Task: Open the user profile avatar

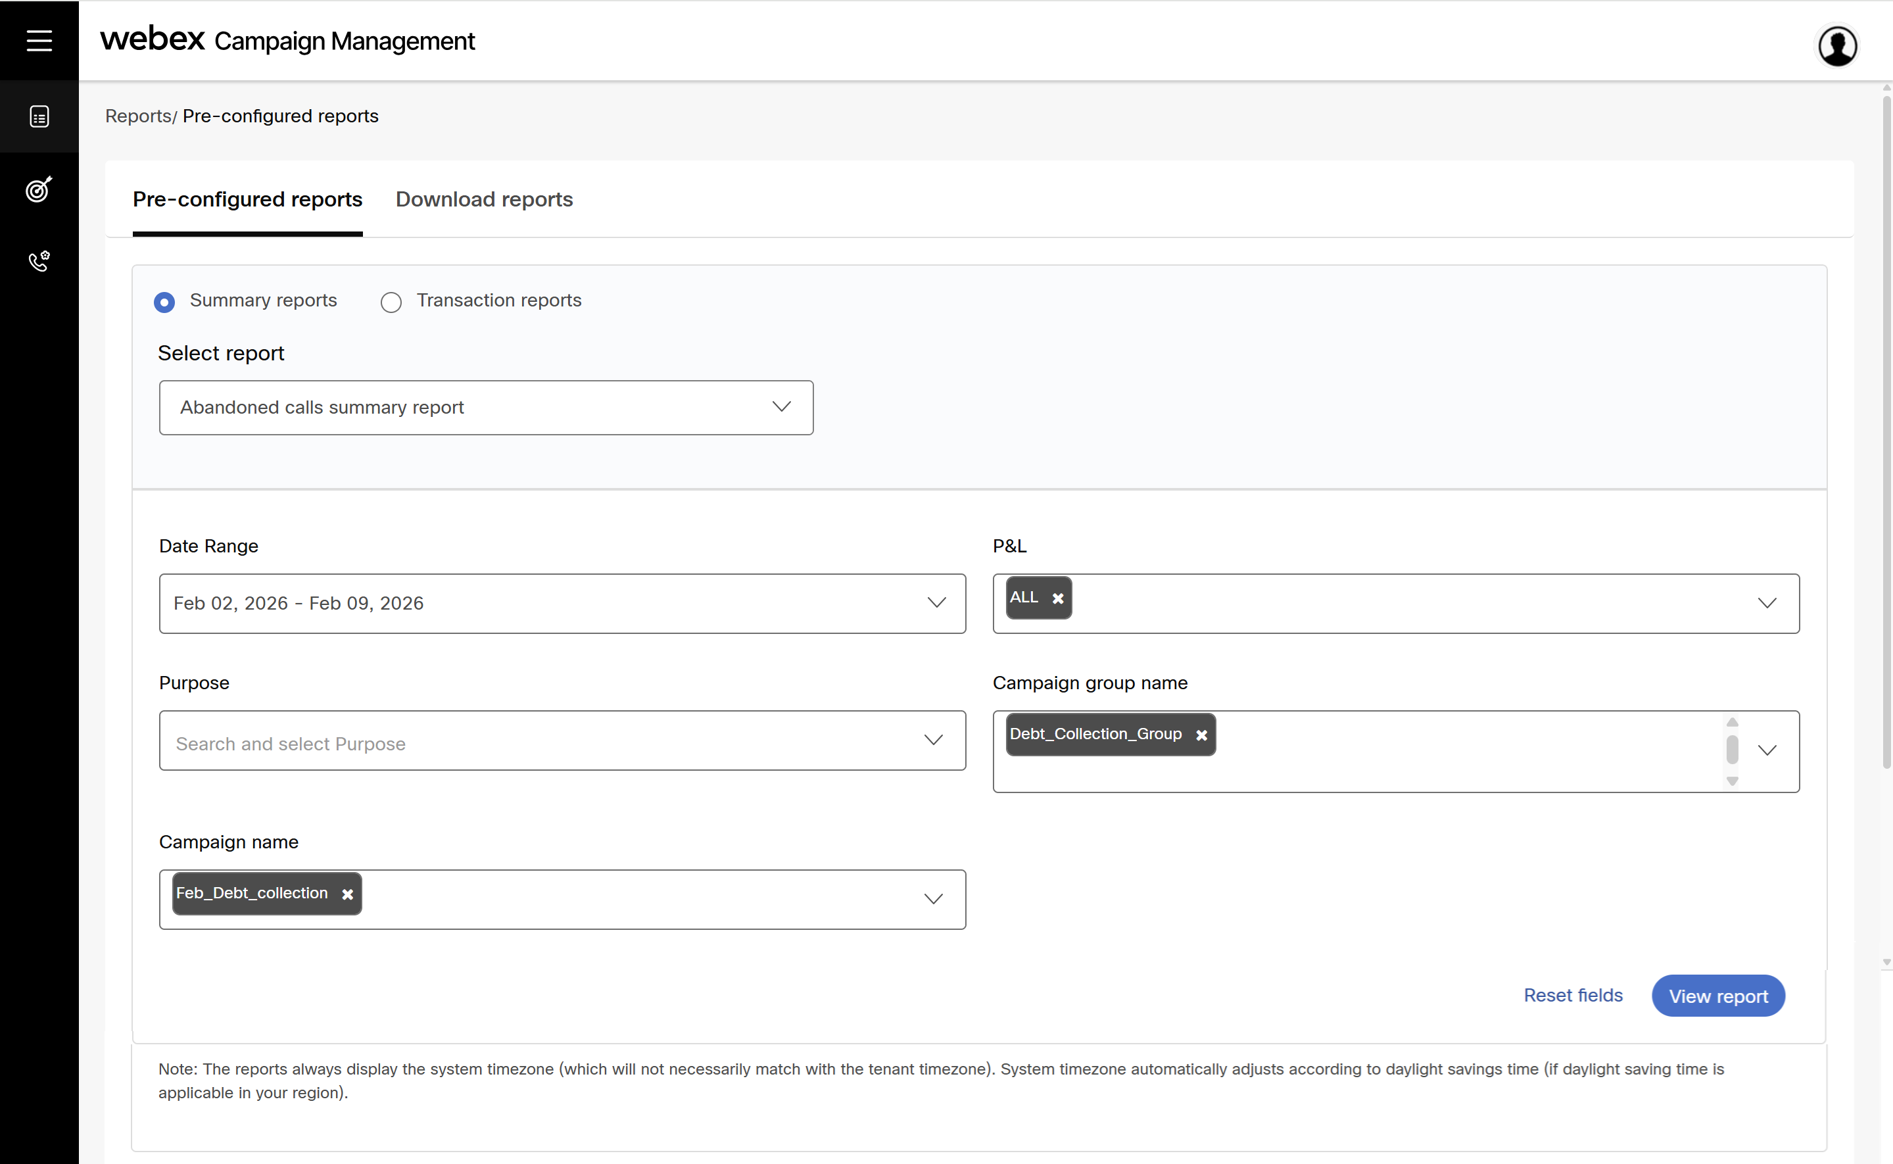Action: [1837, 45]
